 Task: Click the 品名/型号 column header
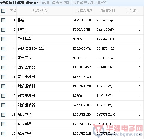tap(40, 11)
